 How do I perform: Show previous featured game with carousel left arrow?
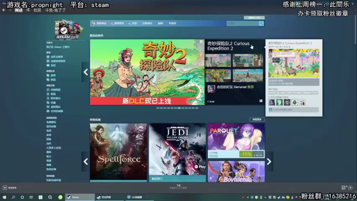86,72
